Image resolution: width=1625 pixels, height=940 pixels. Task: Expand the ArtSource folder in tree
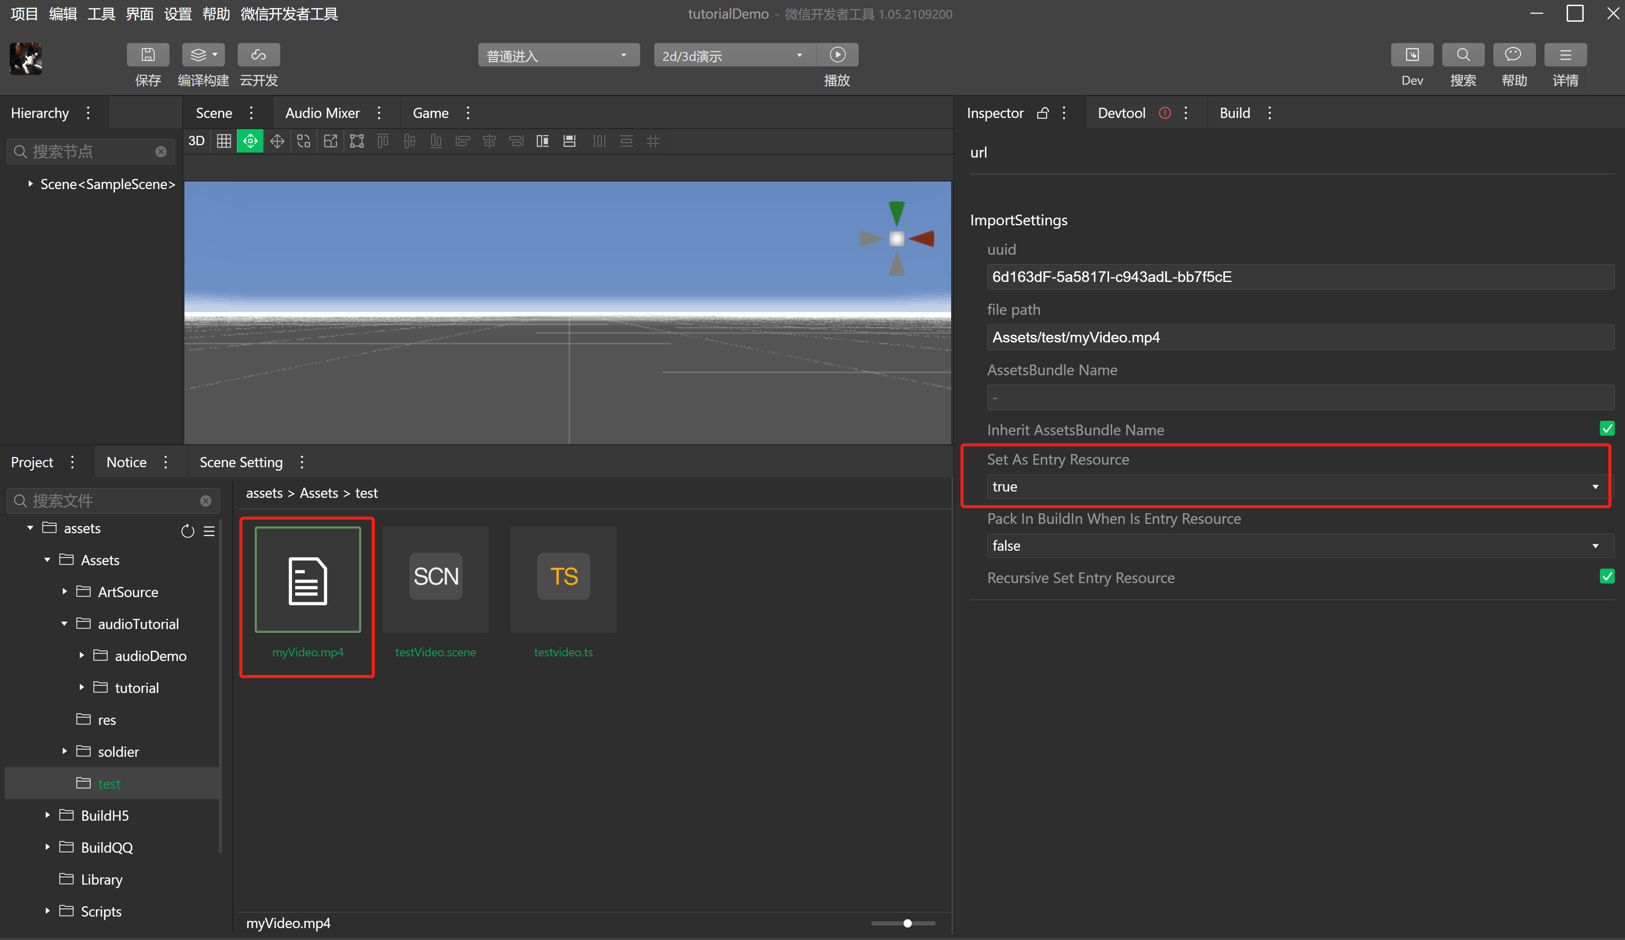(64, 591)
